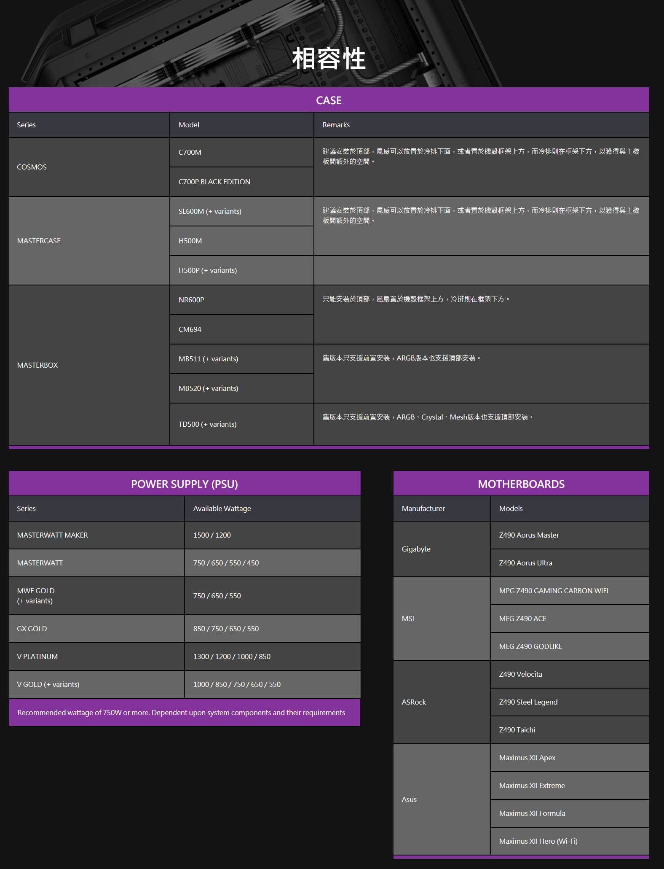The width and height of the screenshot is (664, 869).
Task: Select the ASRock manufacturer cell
Action: [x=442, y=702]
